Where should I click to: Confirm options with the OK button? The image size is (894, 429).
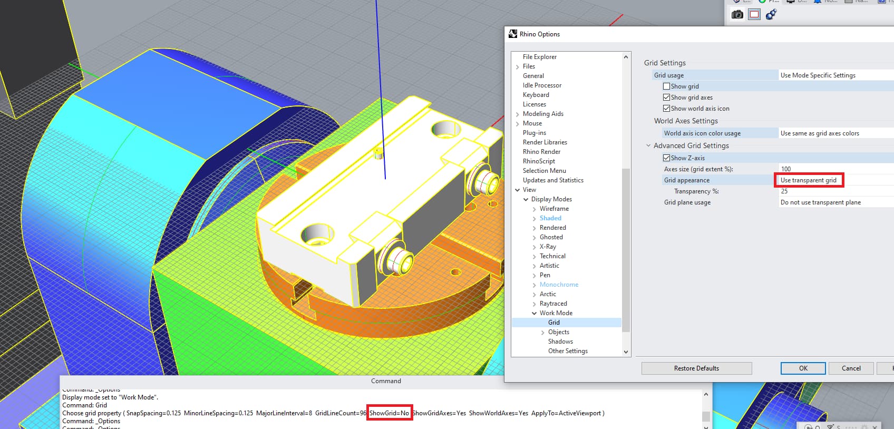(803, 368)
